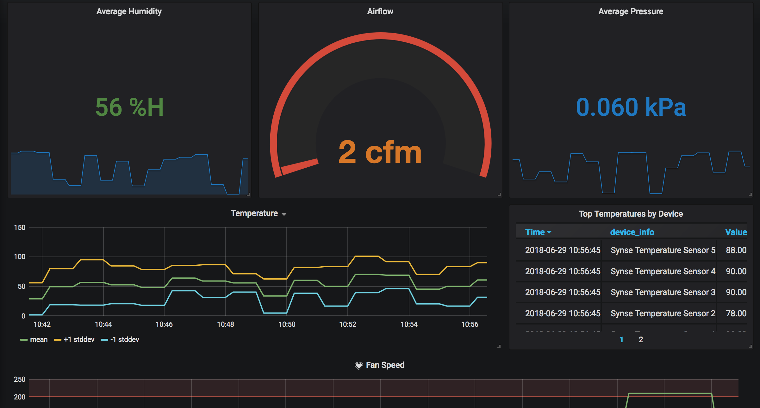Open the green mean series color swatch
760x408 pixels.
(x=24, y=340)
